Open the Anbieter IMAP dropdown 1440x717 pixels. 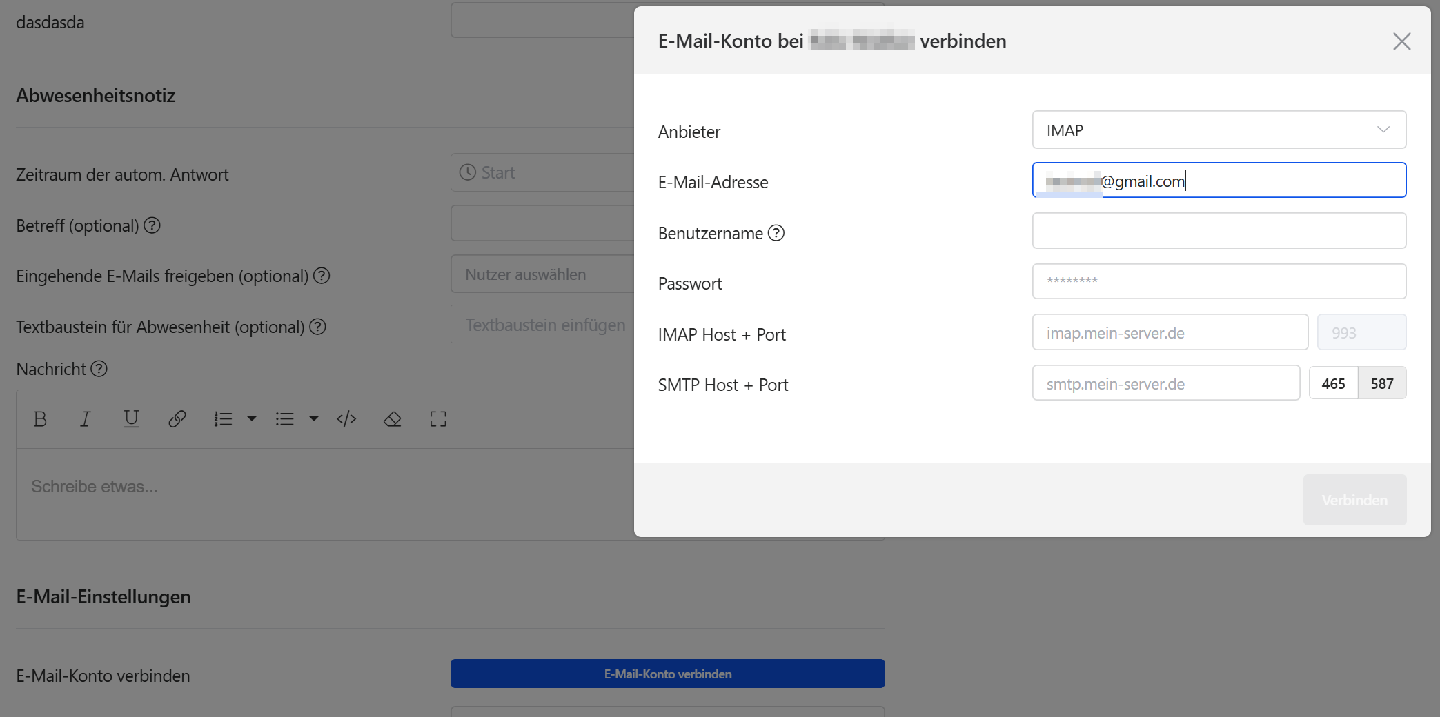(x=1219, y=130)
